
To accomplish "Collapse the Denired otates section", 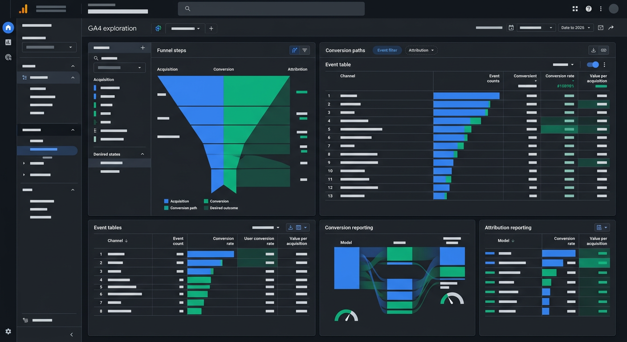I will click(x=142, y=154).
